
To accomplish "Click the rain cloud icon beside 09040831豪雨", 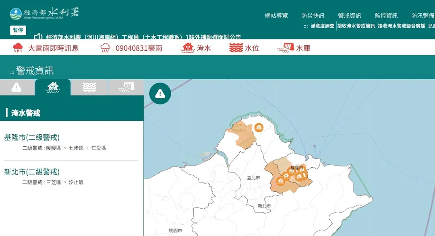I will (x=106, y=48).
